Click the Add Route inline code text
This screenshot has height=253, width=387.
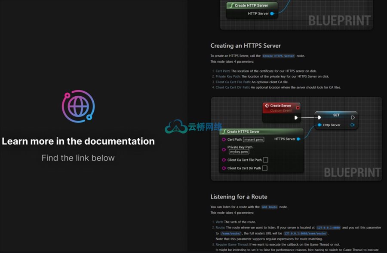coord(270,207)
